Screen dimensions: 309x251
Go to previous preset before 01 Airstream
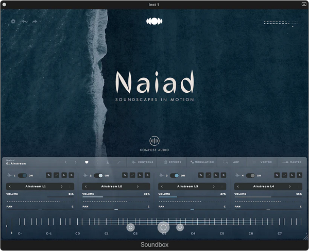(66, 162)
